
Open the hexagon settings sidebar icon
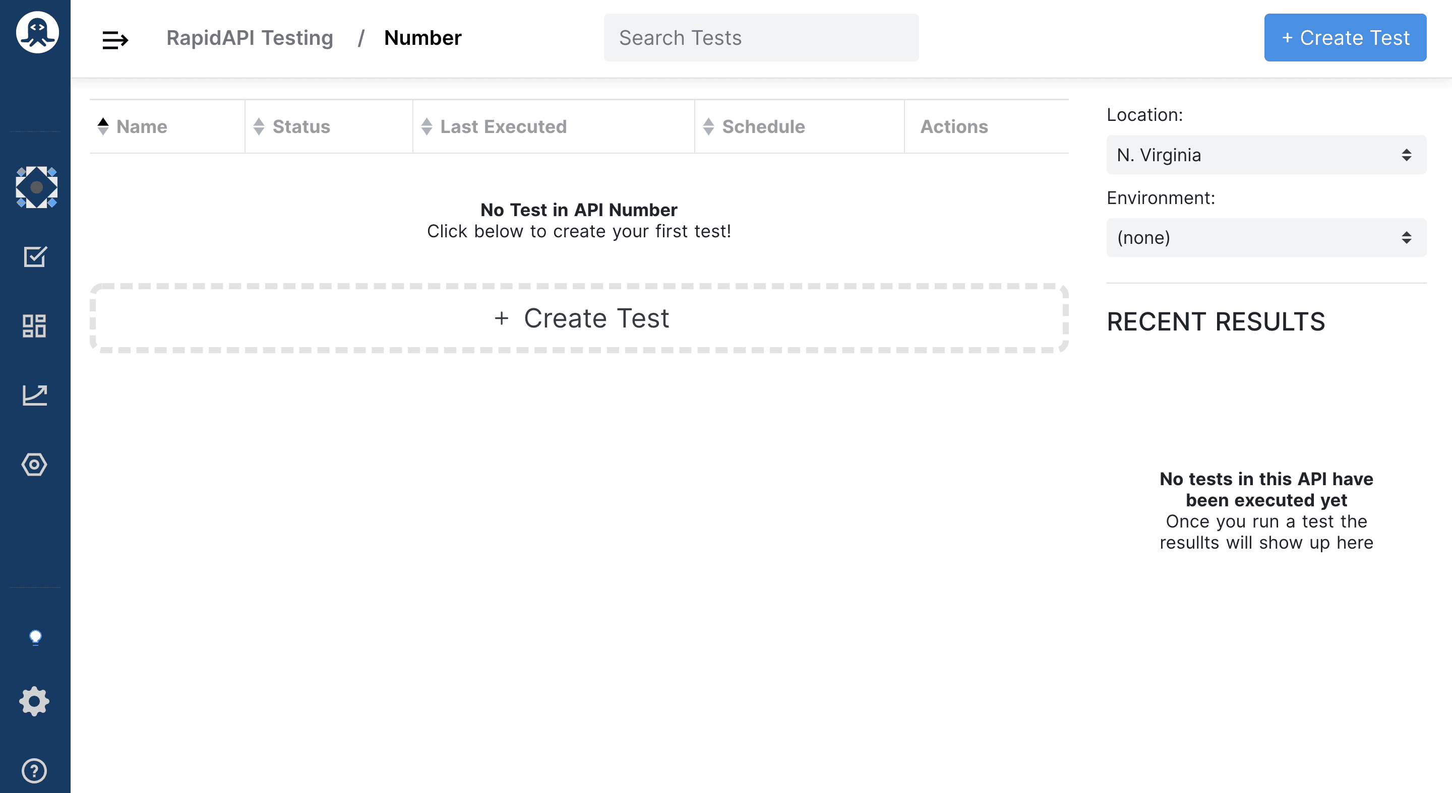coord(34,465)
